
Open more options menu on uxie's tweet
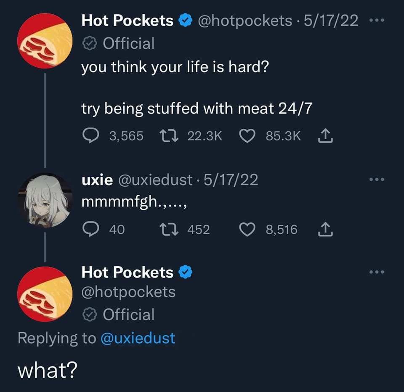tap(377, 179)
